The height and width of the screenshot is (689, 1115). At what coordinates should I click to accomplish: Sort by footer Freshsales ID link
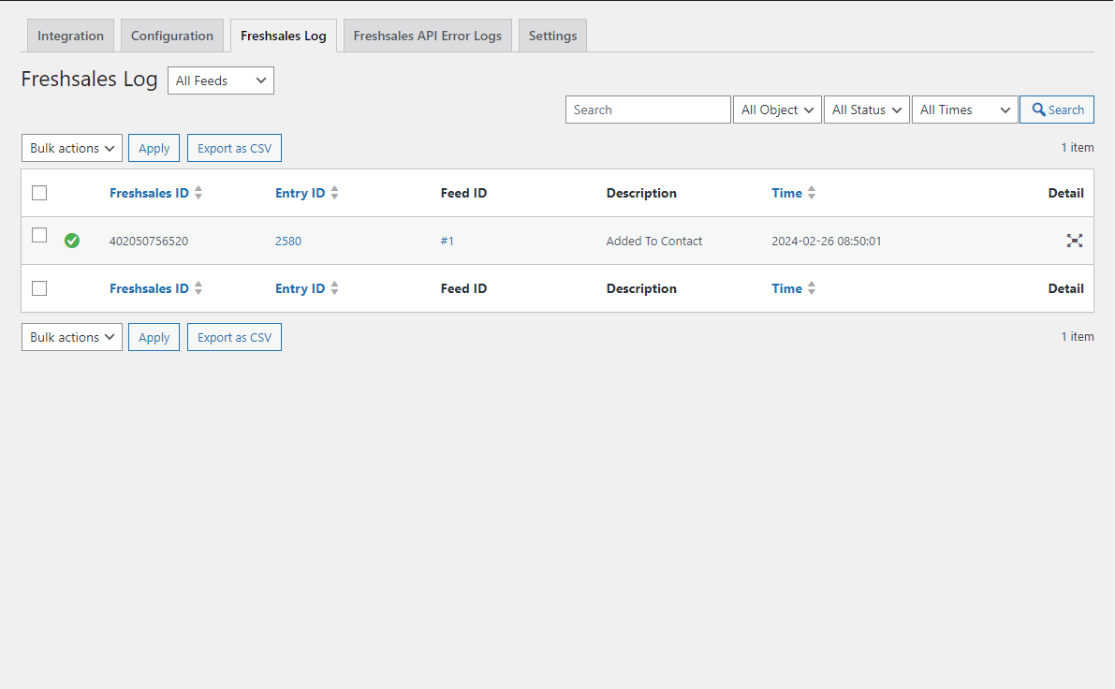[150, 288]
